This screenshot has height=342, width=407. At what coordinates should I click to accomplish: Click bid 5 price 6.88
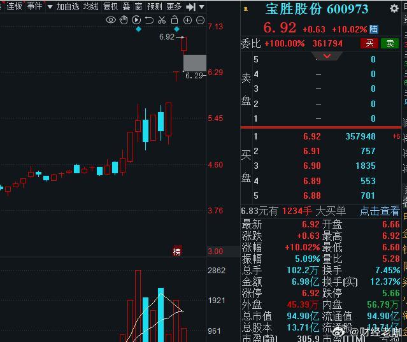click(312, 196)
